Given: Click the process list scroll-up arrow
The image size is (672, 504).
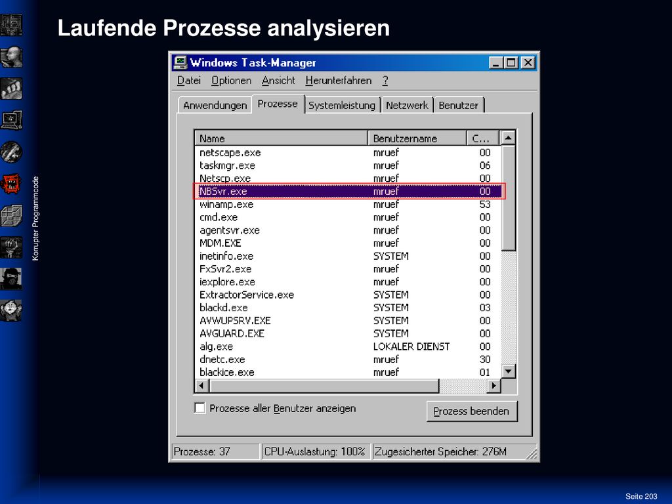Looking at the screenshot, I should pos(508,138).
